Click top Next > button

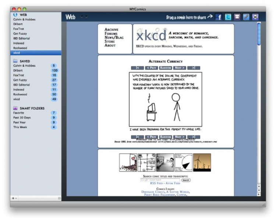pyautogui.click(x=180, y=68)
